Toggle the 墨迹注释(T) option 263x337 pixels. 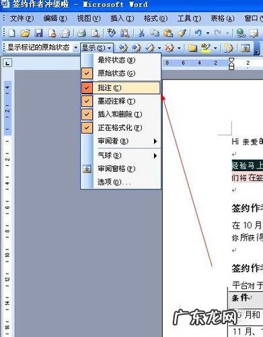click(121, 101)
